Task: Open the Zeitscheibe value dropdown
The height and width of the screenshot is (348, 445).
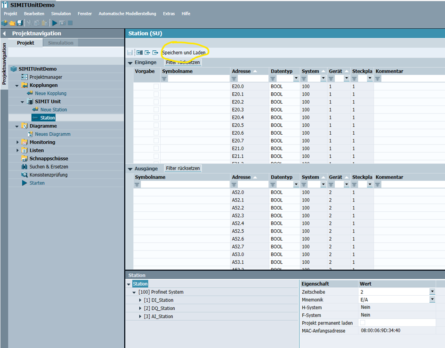Action: 432,292
